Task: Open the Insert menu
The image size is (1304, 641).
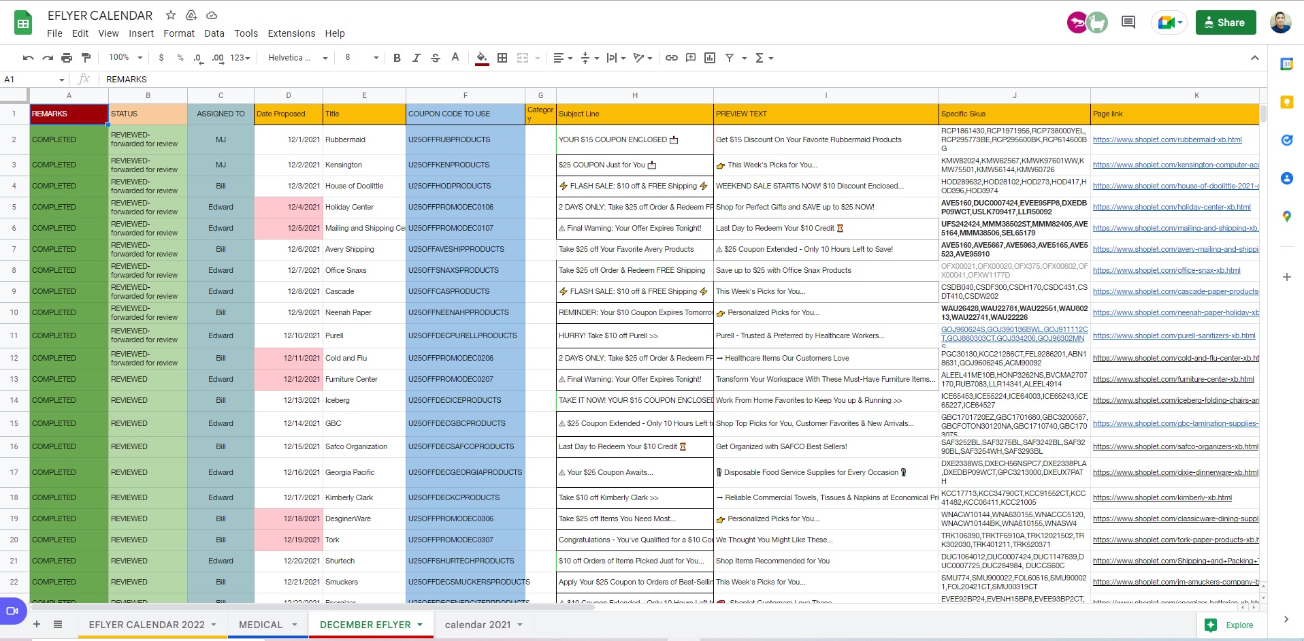Action: [141, 33]
